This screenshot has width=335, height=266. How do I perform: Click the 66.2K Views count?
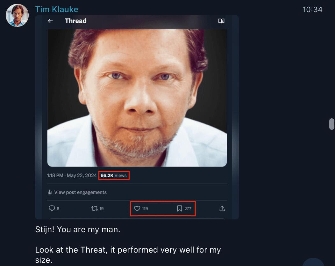(114, 175)
